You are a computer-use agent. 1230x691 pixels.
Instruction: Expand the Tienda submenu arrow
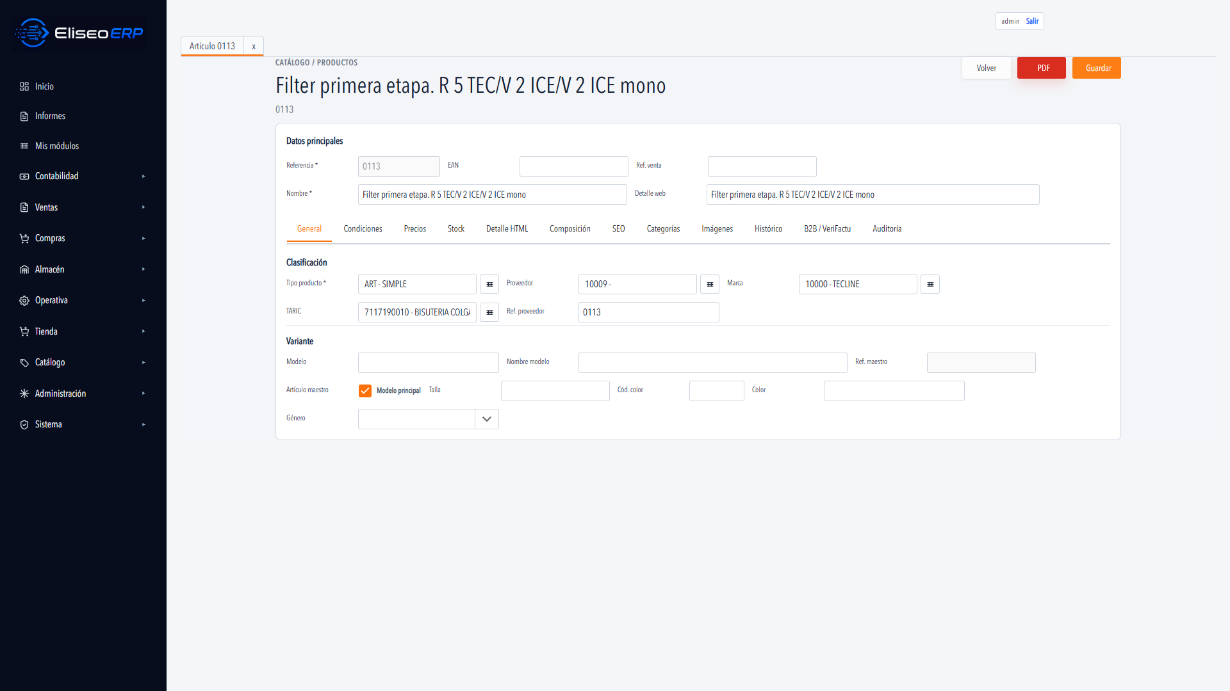(x=143, y=331)
